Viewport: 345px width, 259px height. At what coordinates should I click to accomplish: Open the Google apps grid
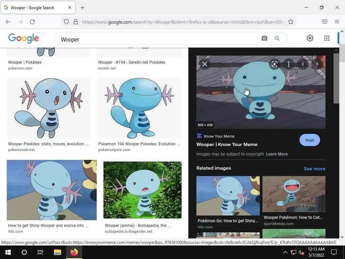coord(327,38)
